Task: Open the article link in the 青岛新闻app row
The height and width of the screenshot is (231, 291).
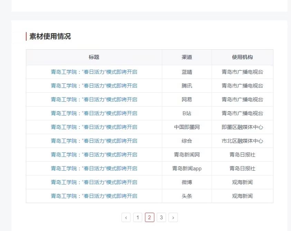Action: [94, 169]
